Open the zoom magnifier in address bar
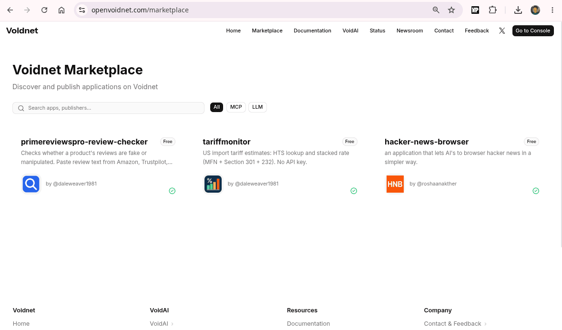 pos(436,10)
